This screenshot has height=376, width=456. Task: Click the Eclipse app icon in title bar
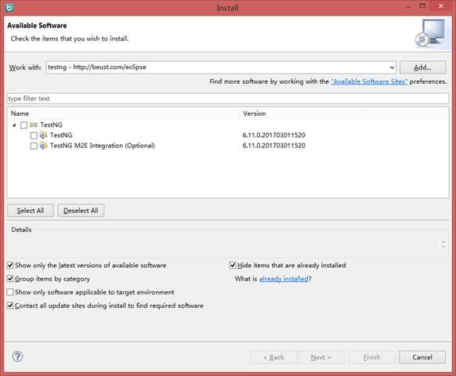click(9, 8)
